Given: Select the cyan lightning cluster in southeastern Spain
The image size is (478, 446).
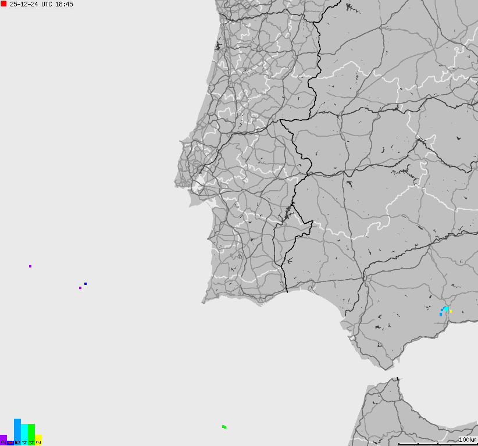Looking at the screenshot, I should click(445, 308).
